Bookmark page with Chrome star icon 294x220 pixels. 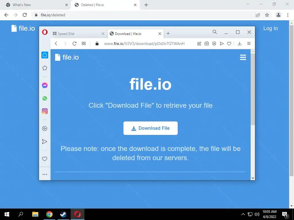click(x=267, y=15)
